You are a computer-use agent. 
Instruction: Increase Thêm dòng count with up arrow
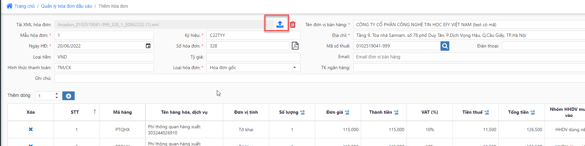(57, 94)
